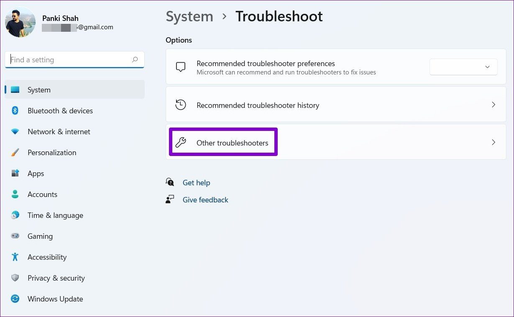Navigate back to System breadcrumb

pyautogui.click(x=189, y=16)
